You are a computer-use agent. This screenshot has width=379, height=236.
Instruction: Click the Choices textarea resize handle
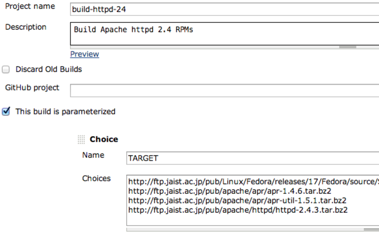pyautogui.click(x=371, y=230)
